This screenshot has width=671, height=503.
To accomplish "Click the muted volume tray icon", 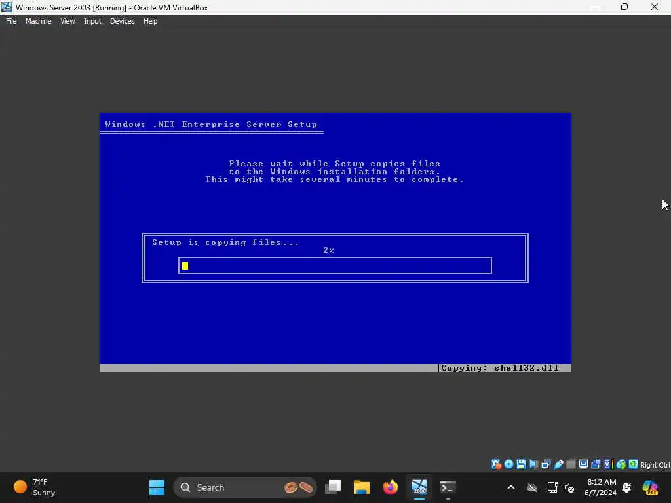I will pyautogui.click(x=569, y=487).
